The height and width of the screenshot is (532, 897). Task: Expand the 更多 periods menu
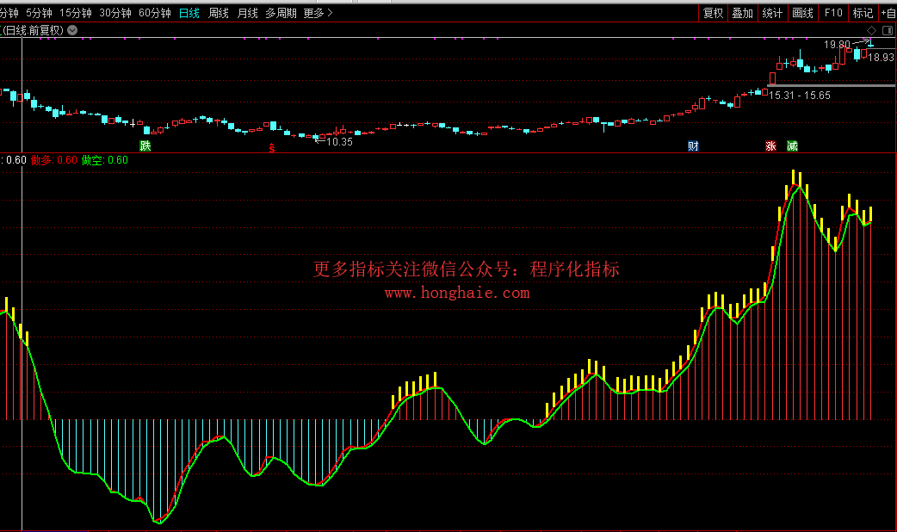pos(318,13)
